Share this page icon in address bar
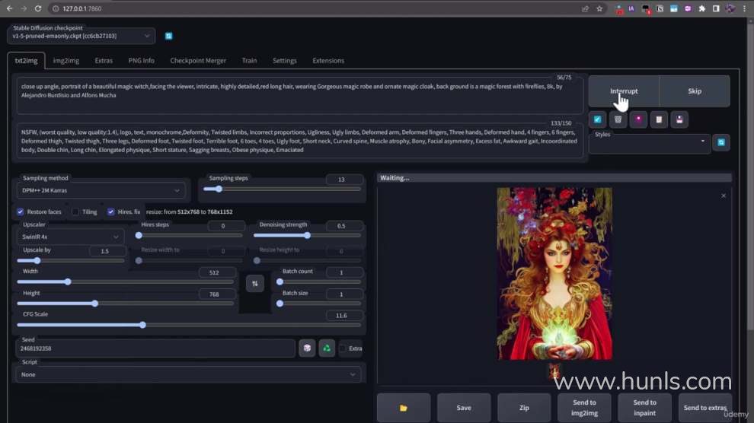The width and height of the screenshot is (754, 423). (585, 8)
